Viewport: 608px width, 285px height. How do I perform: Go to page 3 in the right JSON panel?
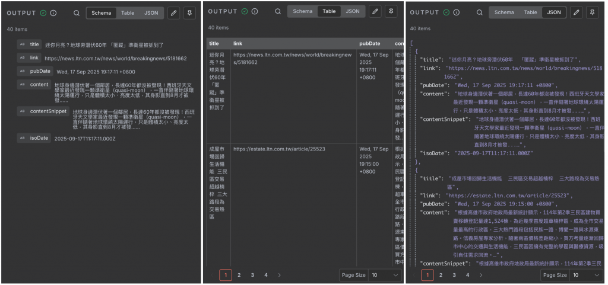[x=454, y=275]
